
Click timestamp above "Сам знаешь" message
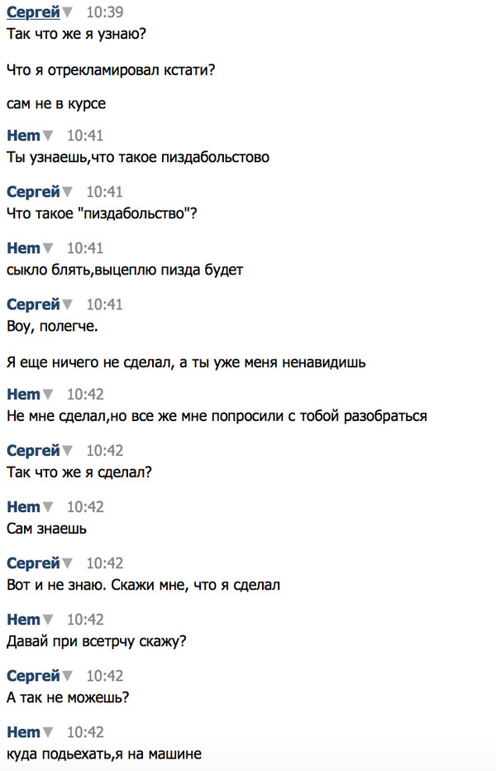(85, 507)
